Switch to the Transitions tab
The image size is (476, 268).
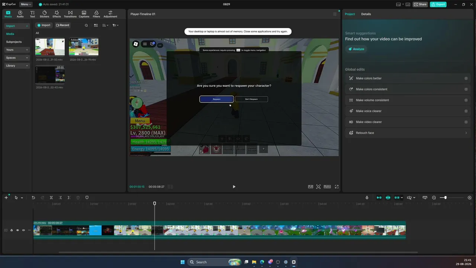pos(70,14)
